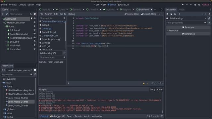212x119 pixels.
Task: Toggle visibility of MarginContainer node
Action: 34,22
